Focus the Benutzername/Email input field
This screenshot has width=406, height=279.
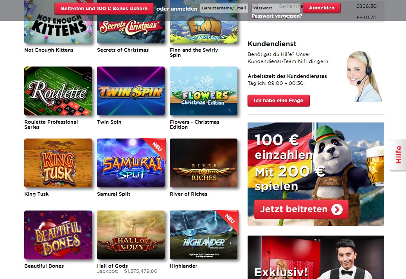click(x=224, y=8)
